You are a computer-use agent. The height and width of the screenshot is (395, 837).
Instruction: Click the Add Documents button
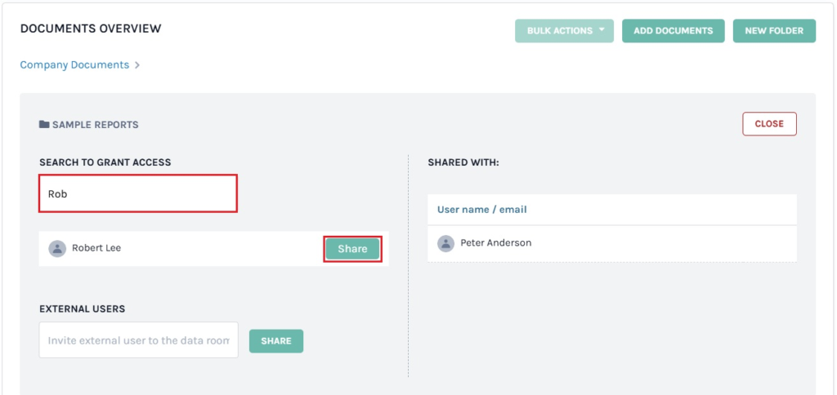[673, 31]
